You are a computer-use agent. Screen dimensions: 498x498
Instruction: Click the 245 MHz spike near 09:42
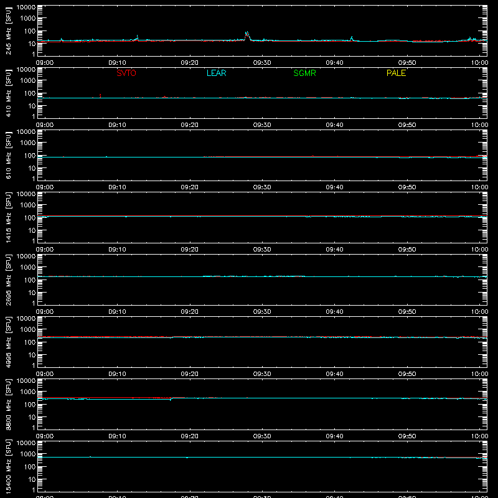point(352,39)
